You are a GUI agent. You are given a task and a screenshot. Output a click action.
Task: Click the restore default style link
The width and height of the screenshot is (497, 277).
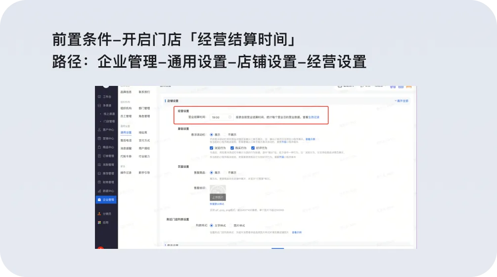pos(217,204)
